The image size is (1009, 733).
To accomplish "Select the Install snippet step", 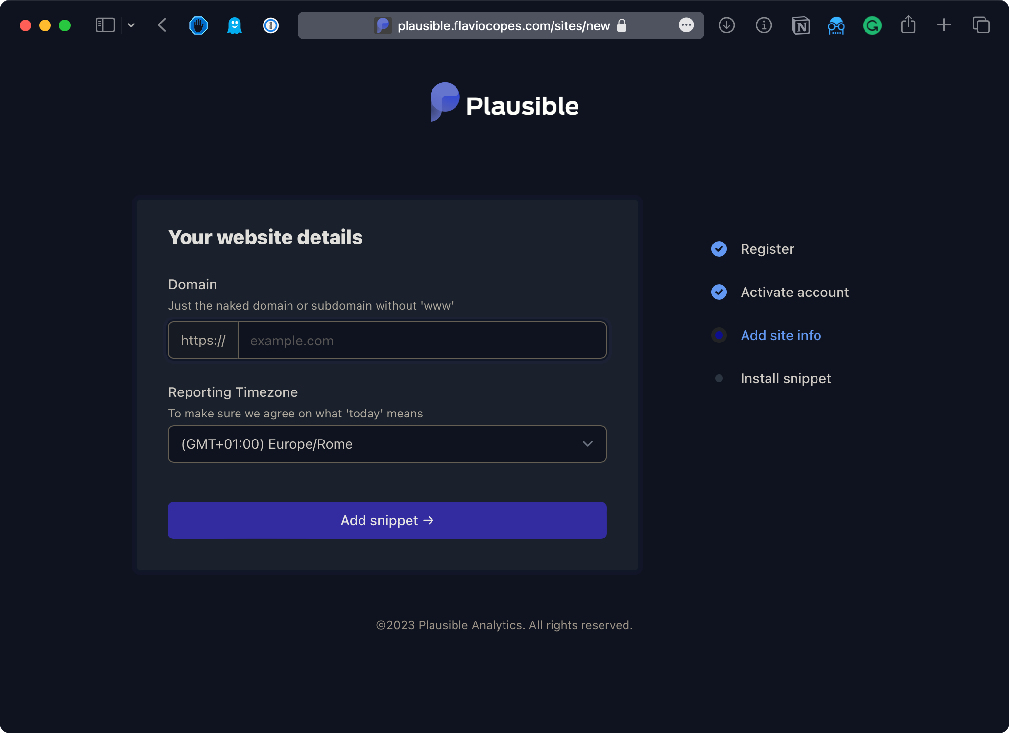I will coord(786,378).
